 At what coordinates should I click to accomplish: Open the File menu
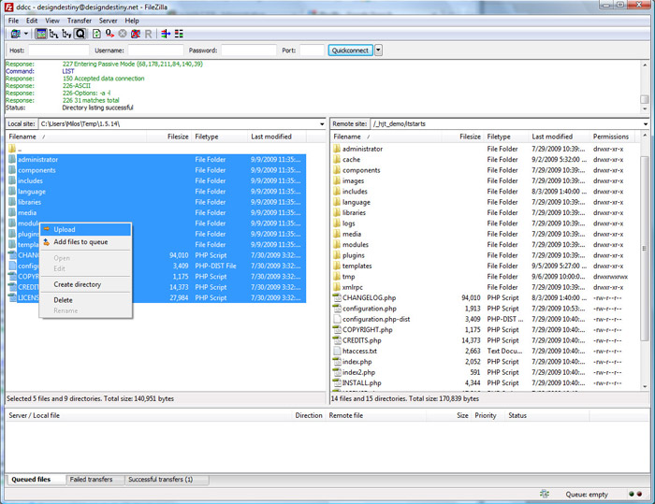click(13, 21)
